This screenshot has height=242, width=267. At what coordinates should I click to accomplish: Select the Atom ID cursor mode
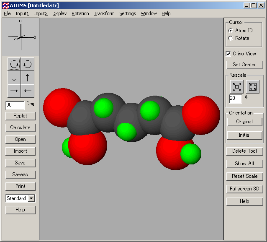pyautogui.click(x=231, y=31)
